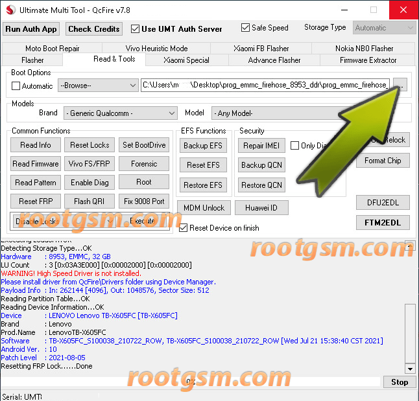
Task: Click Repair IMEI button
Action: point(261,146)
